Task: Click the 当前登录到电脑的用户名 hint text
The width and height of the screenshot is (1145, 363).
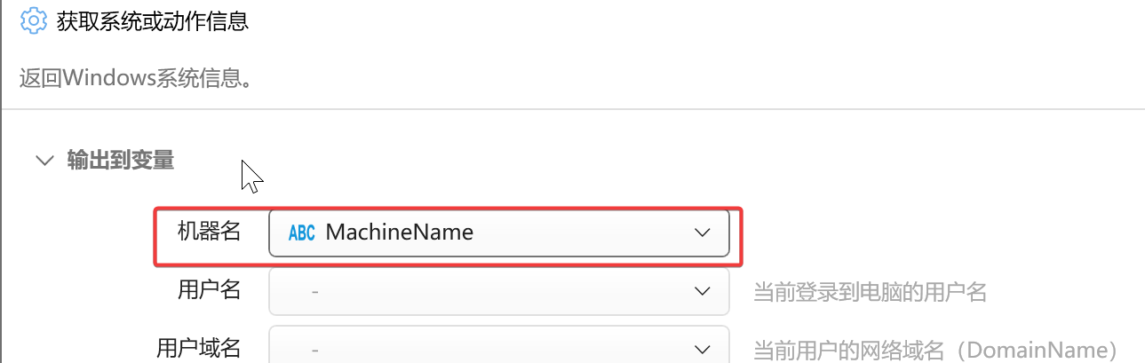Action: [871, 292]
